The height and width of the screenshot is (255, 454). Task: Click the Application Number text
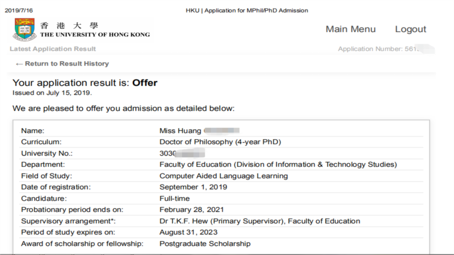(x=378, y=49)
